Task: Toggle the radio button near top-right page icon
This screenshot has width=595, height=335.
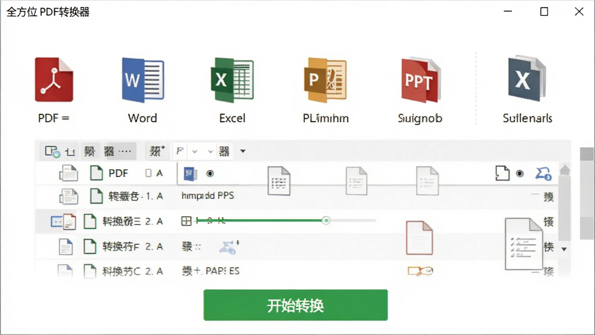Action: (520, 173)
